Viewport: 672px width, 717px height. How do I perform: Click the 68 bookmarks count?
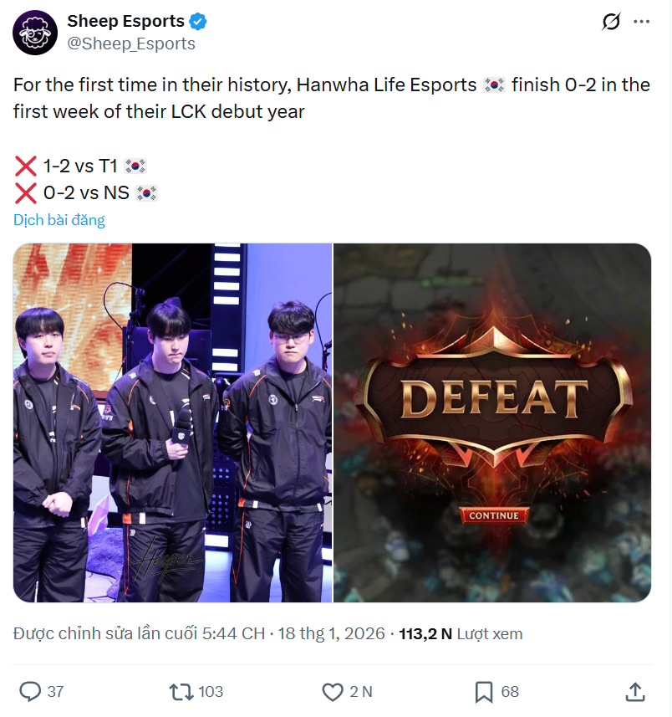point(510,691)
